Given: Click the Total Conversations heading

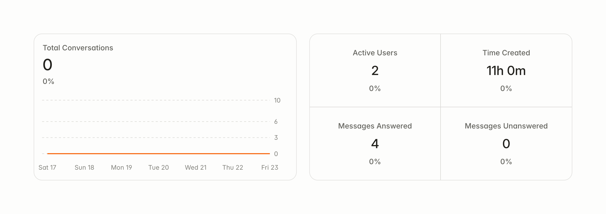Looking at the screenshot, I should (78, 48).
